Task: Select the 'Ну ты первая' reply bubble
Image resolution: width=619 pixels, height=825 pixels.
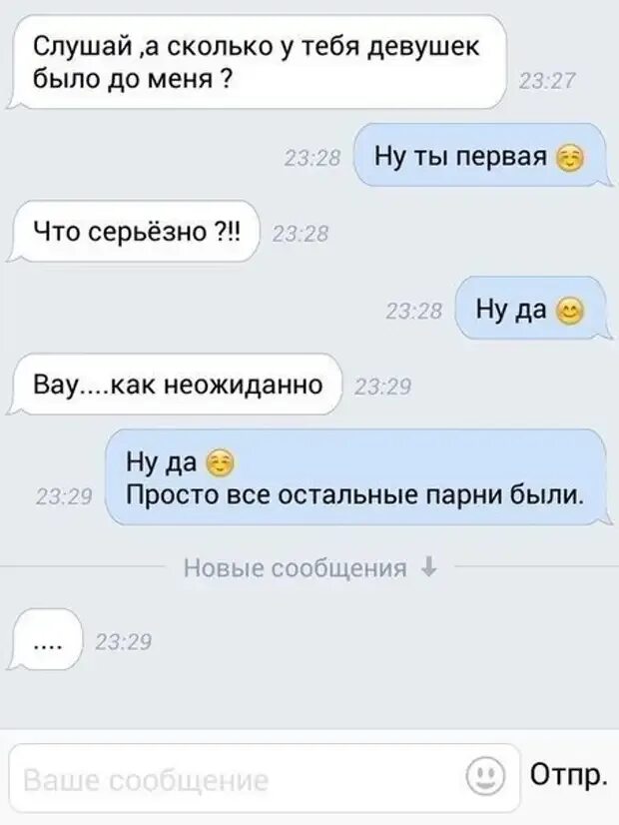Action: pyautogui.click(x=480, y=155)
